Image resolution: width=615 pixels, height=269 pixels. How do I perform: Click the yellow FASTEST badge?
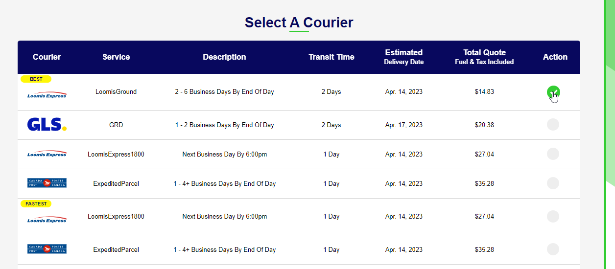tap(36, 203)
